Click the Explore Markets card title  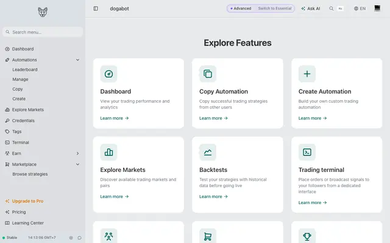coord(123,170)
